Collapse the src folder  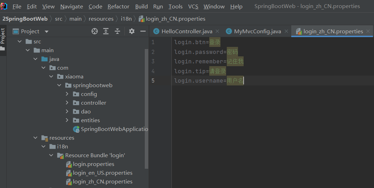click(20, 41)
